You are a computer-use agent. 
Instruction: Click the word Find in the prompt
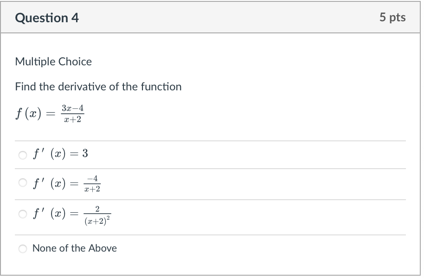(x=26, y=87)
